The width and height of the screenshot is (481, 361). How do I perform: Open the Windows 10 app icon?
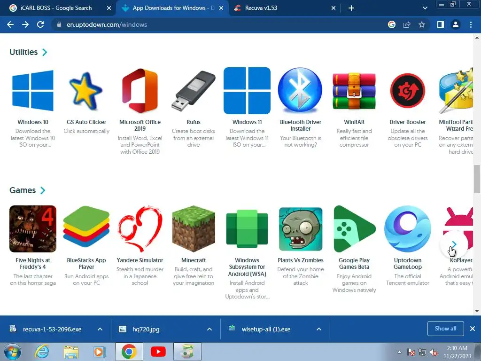(x=33, y=91)
